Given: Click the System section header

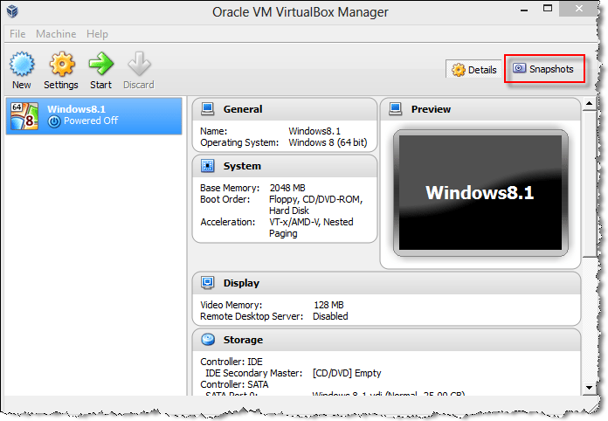Looking at the screenshot, I should 285,166.
